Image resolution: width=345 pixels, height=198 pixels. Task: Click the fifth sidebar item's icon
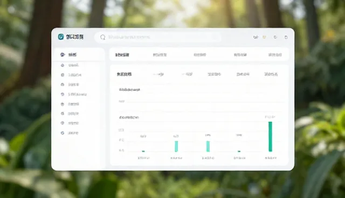63,94
